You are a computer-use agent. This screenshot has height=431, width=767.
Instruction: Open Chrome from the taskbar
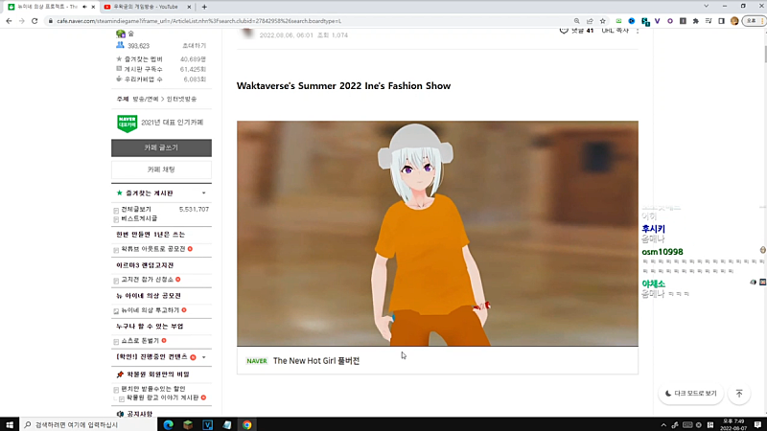[x=246, y=423]
